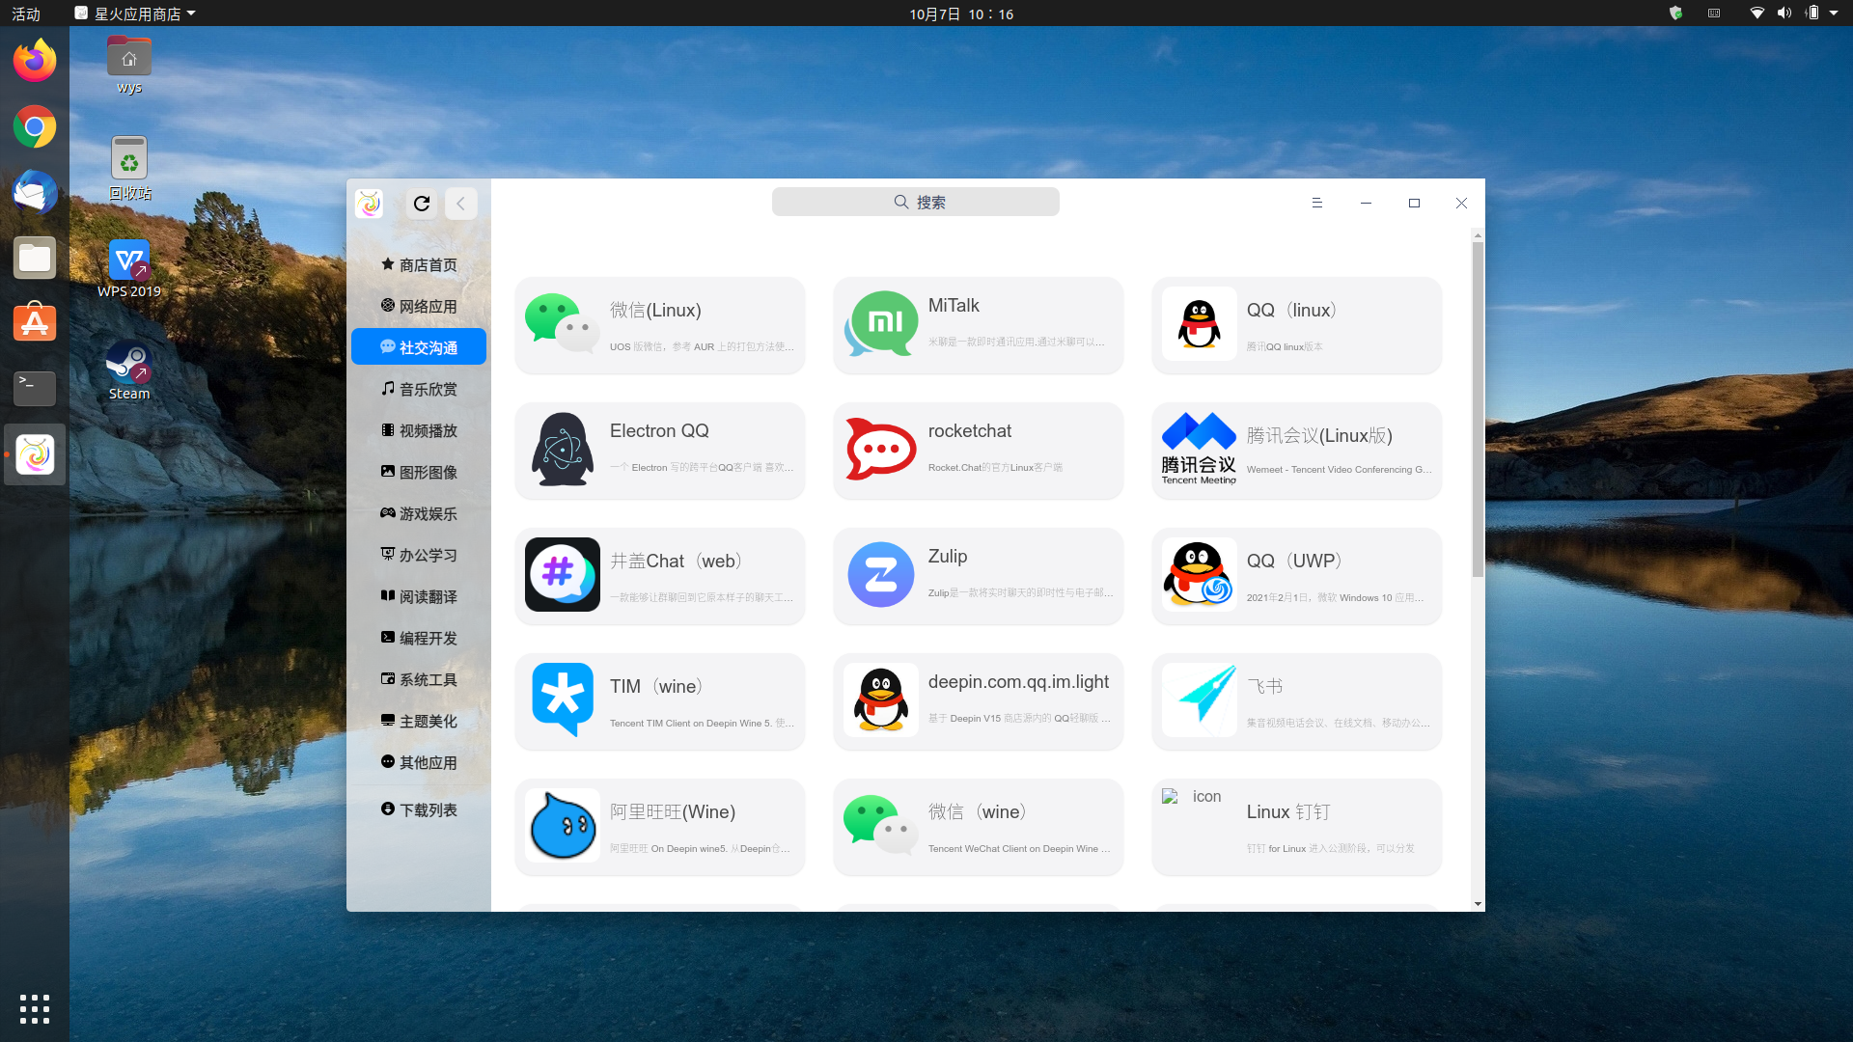Open the rocketchat app icon

click(x=880, y=450)
